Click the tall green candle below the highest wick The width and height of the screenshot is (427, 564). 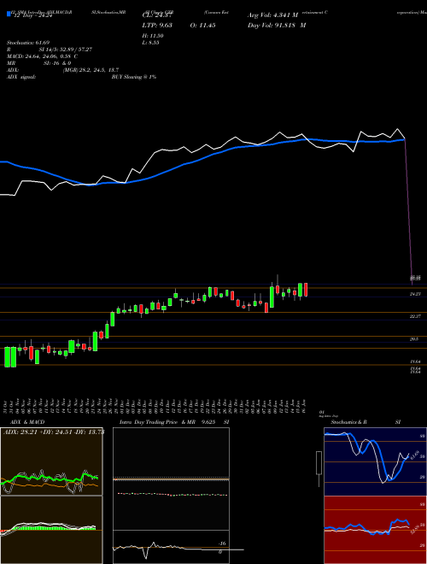[272, 297]
